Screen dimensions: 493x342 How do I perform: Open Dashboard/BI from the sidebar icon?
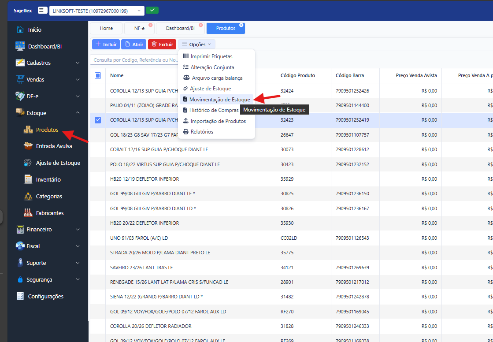[20, 46]
